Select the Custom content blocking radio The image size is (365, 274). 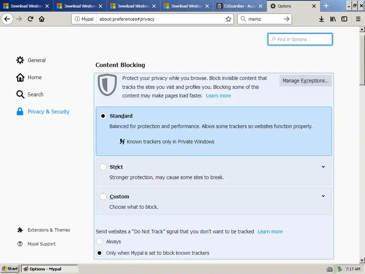[103, 197]
